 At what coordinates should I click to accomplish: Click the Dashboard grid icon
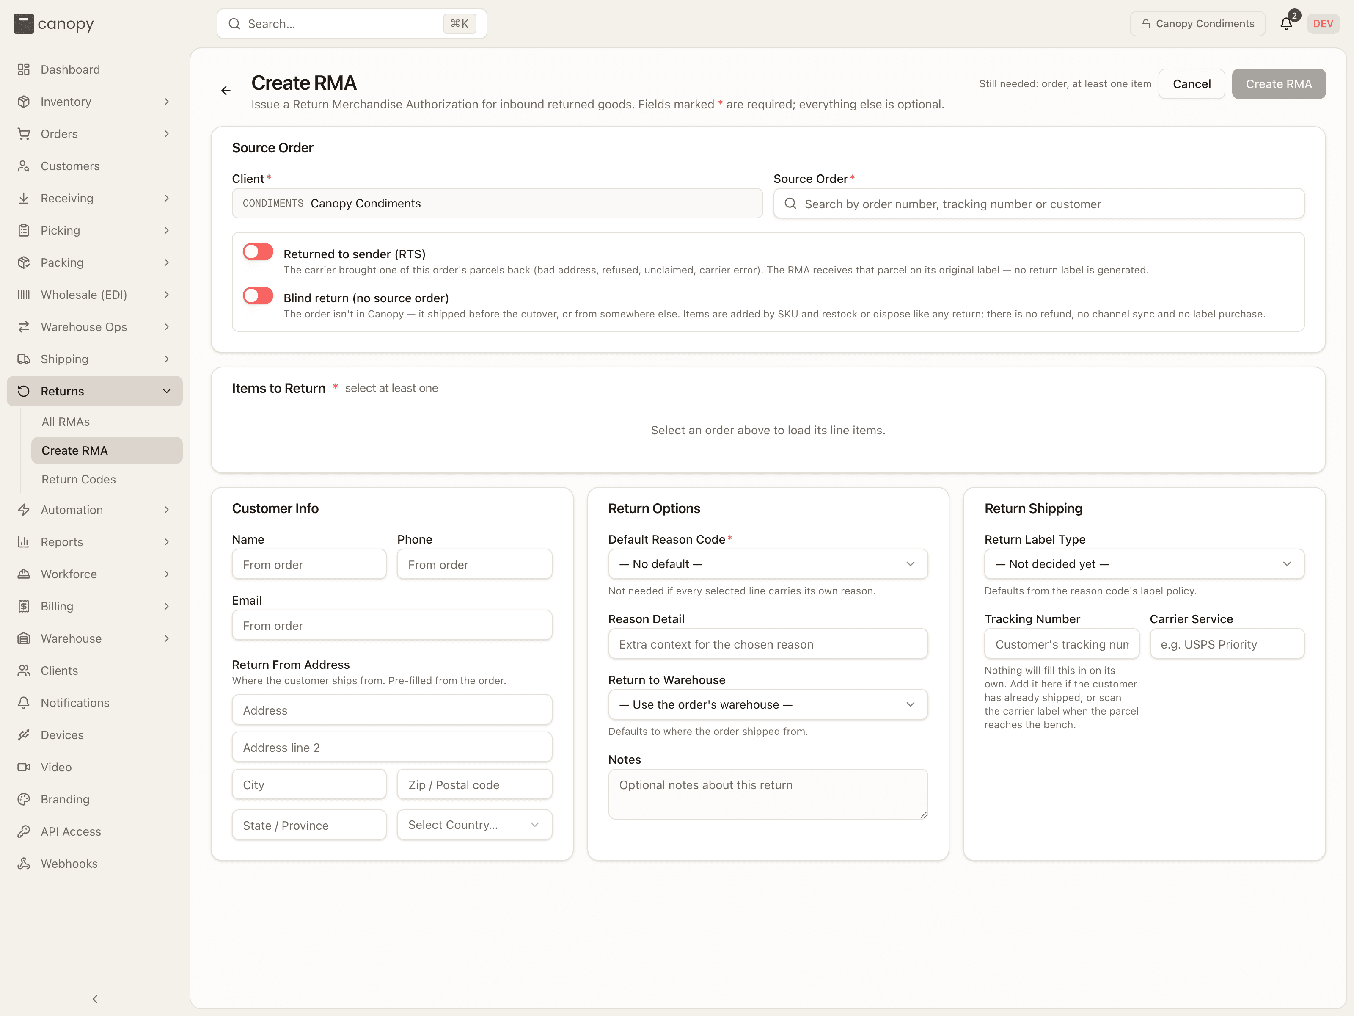click(24, 69)
